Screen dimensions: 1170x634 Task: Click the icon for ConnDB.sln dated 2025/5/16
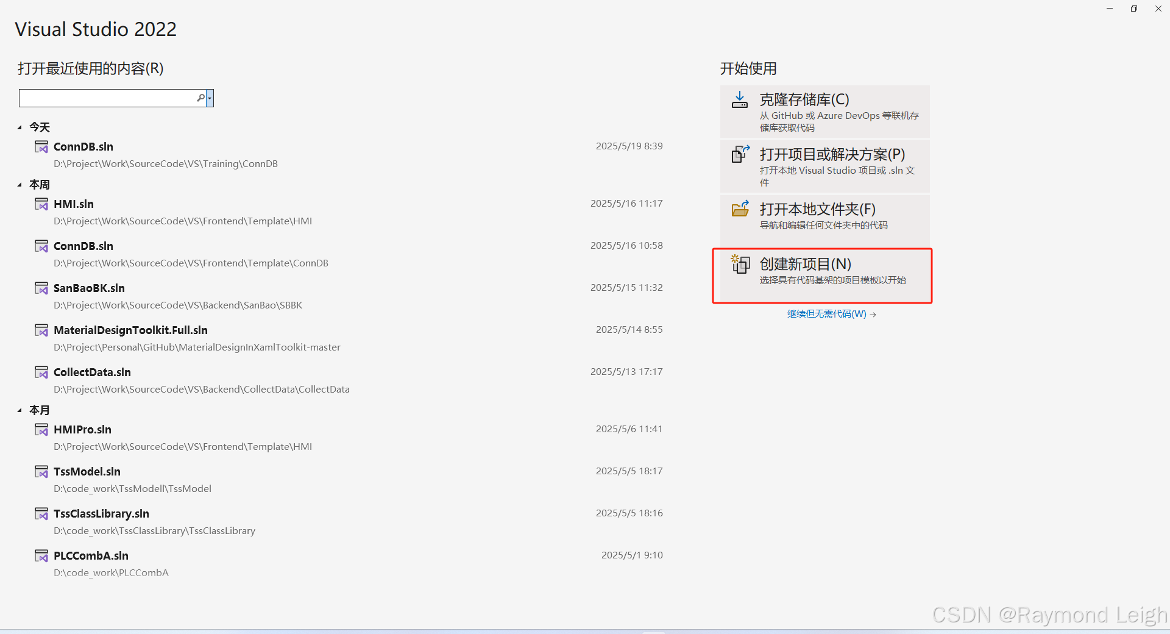pos(41,246)
